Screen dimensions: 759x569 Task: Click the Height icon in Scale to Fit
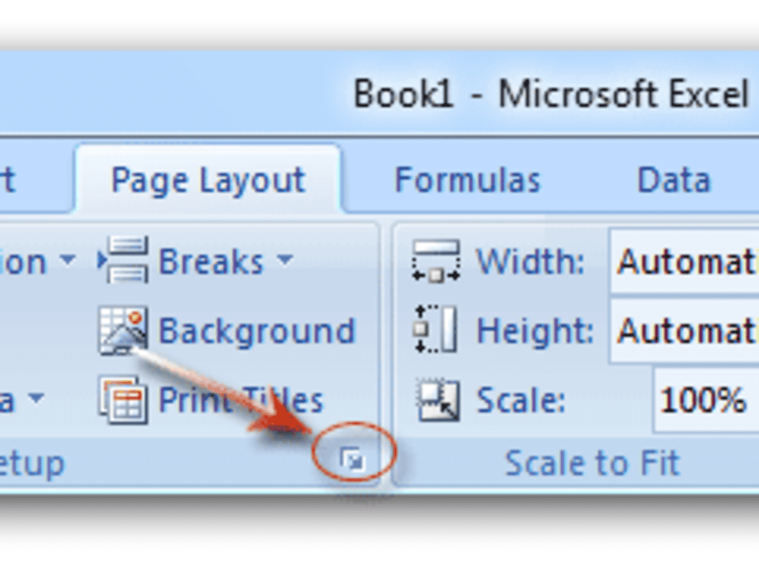pyautogui.click(x=435, y=329)
